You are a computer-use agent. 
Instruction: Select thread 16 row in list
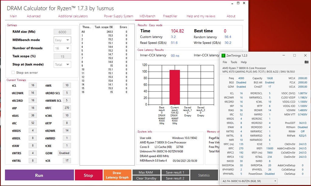104,92
